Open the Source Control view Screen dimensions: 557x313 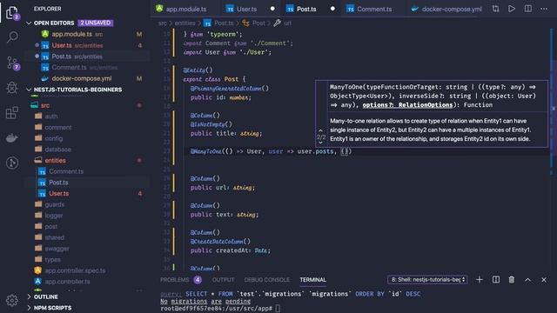click(x=13, y=63)
